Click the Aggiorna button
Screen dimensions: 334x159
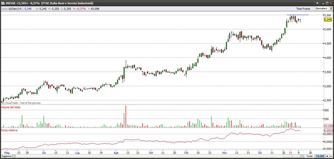6,156
